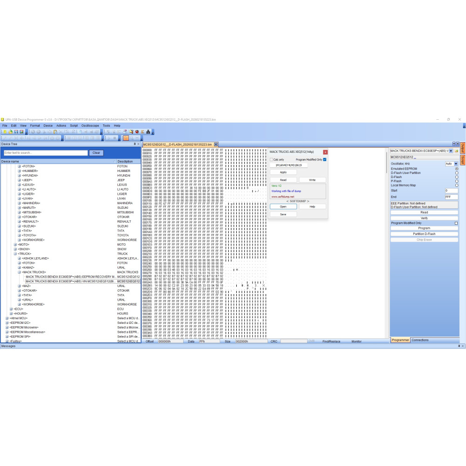Switch to the Connections tab

tap(420, 340)
